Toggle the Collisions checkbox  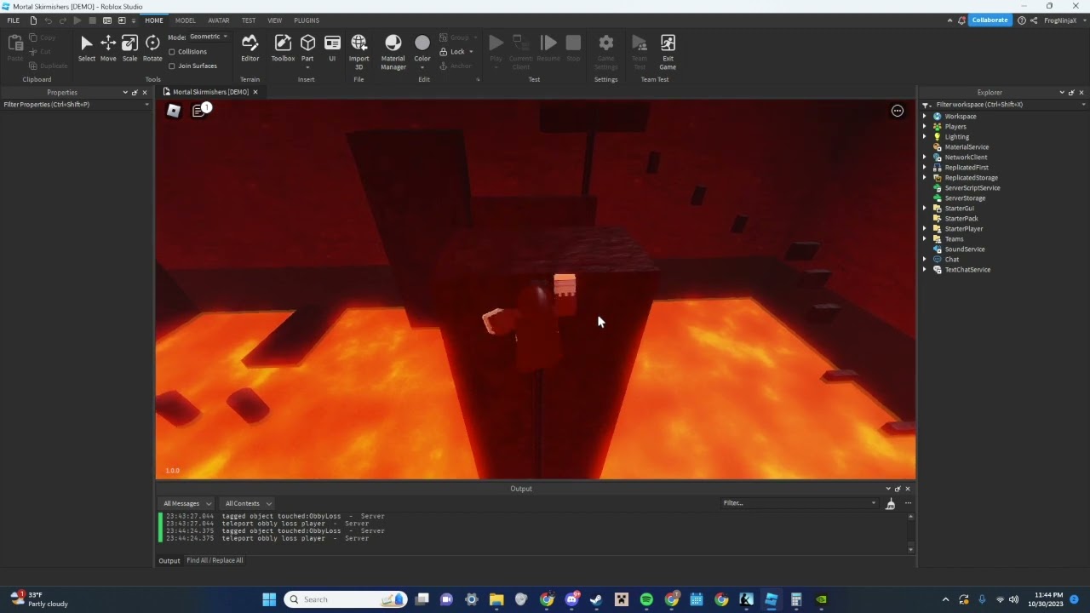[x=172, y=52]
